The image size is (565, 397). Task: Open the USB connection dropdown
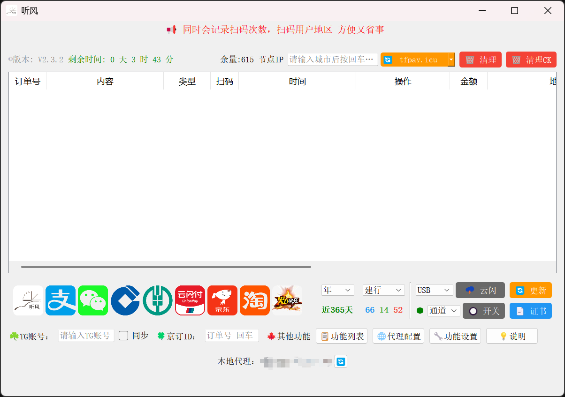434,290
